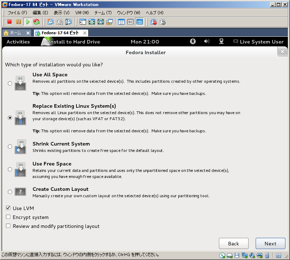Click the green Power On play icon
This screenshot has height=260, width=290.
(x=27, y=22)
